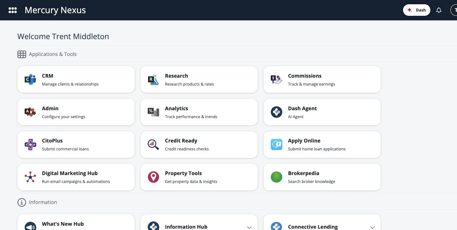The height and width of the screenshot is (230, 457).
Task: Click 'Welcome Trent Middleton' heading
Action: [x=63, y=37]
